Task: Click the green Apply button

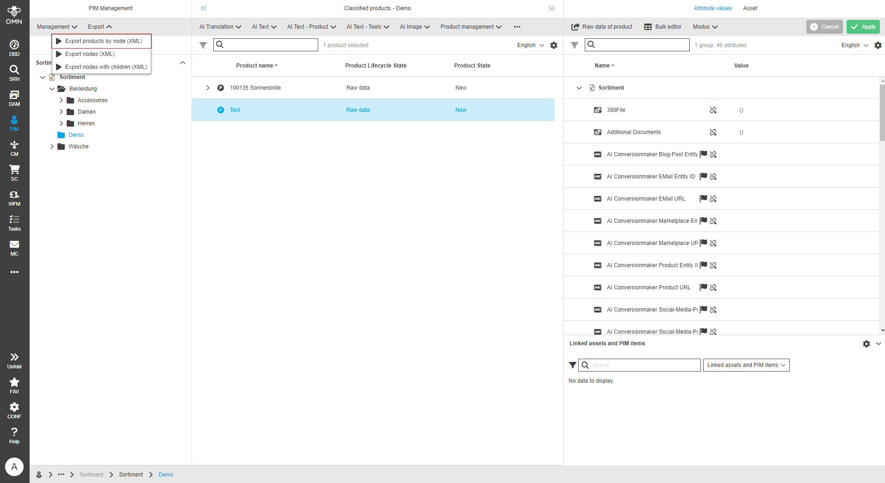Action: (x=863, y=27)
